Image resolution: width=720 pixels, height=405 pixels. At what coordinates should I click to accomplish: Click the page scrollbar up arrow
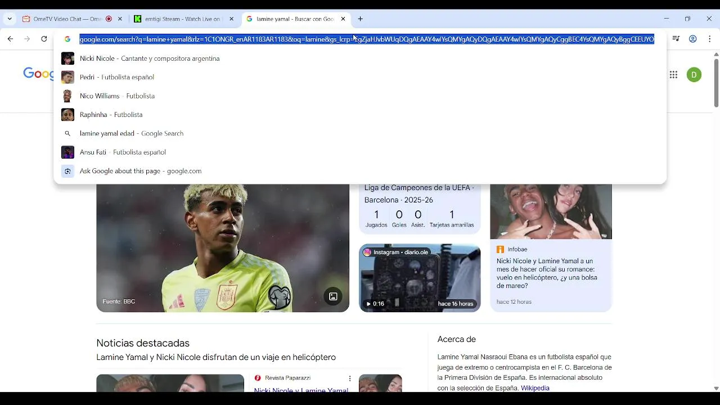pos(716,54)
